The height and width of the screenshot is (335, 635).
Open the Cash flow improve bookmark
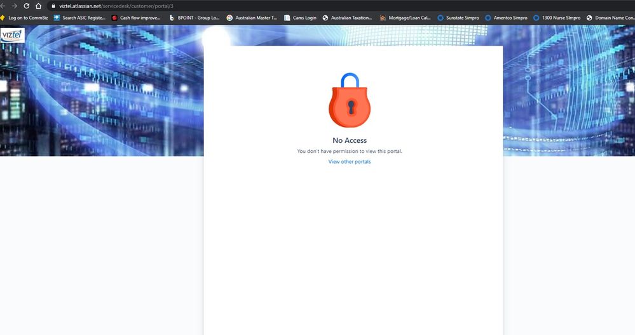click(136, 18)
